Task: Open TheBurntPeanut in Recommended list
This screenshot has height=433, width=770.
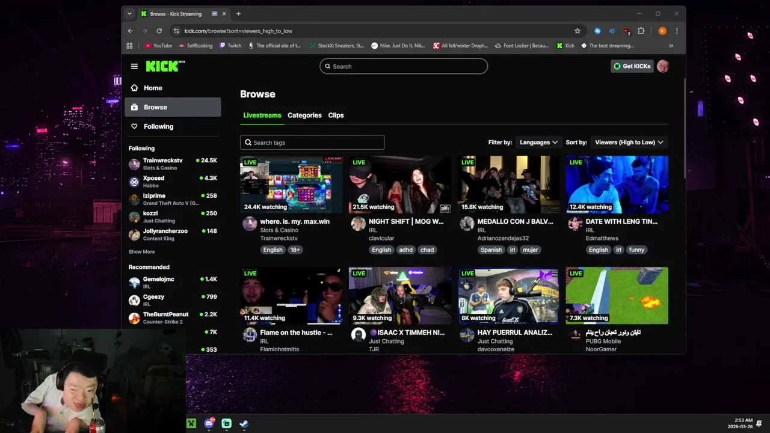Action: pos(173,318)
